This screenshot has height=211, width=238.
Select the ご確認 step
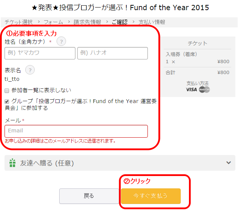[x=120, y=22]
